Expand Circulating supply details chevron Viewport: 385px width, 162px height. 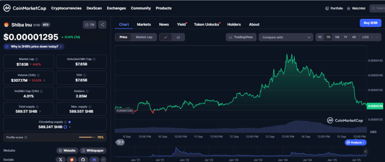click(70, 127)
